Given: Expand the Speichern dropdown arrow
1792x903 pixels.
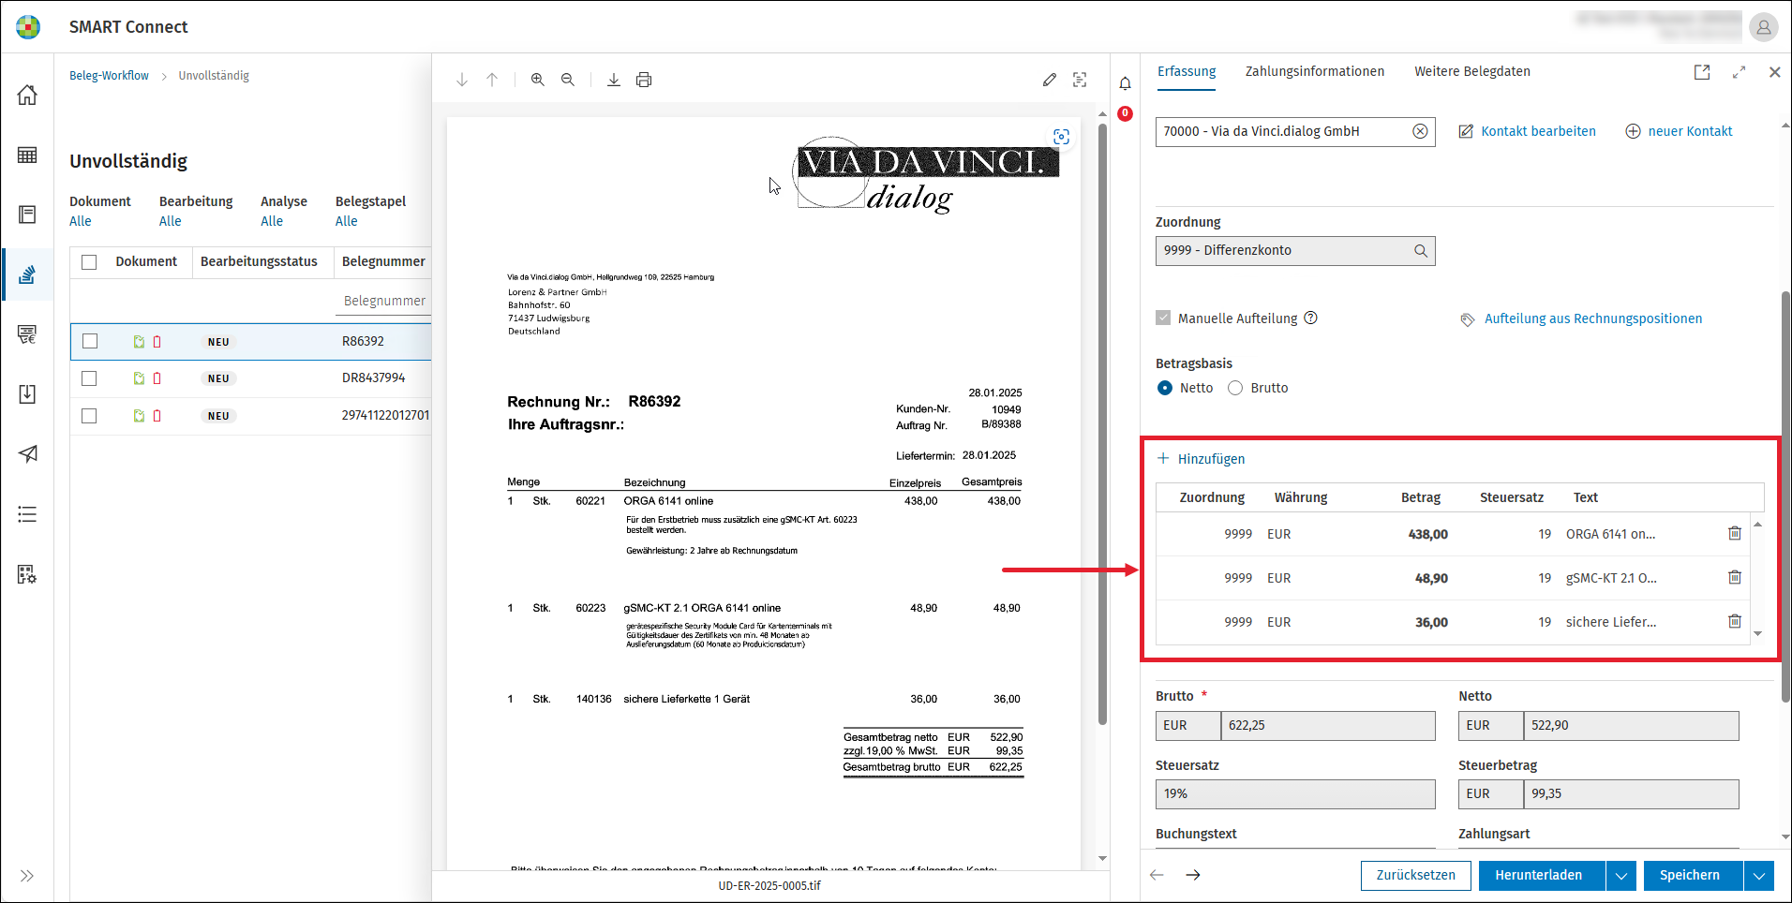Looking at the screenshot, I should coord(1759,876).
